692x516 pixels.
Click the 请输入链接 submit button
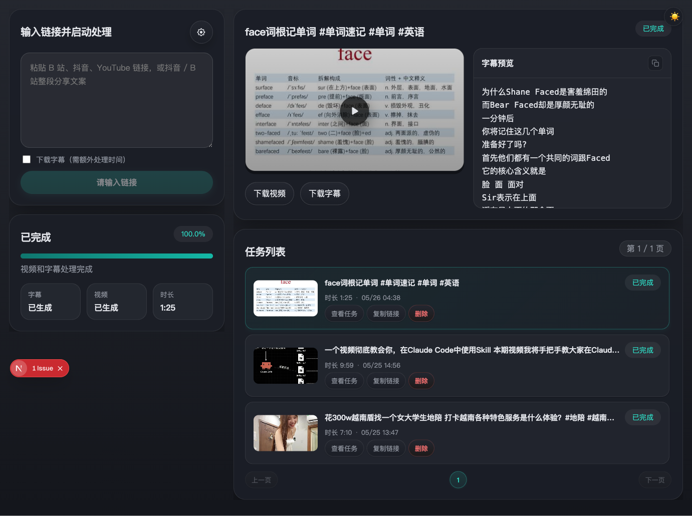(117, 182)
